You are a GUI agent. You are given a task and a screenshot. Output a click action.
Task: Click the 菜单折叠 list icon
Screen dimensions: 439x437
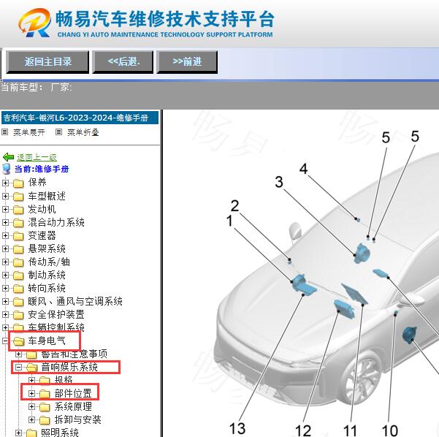tap(58, 132)
